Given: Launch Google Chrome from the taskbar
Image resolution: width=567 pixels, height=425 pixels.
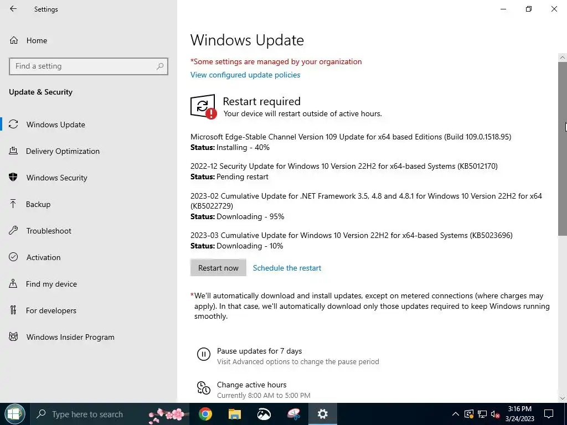Looking at the screenshot, I should coord(205,414).
